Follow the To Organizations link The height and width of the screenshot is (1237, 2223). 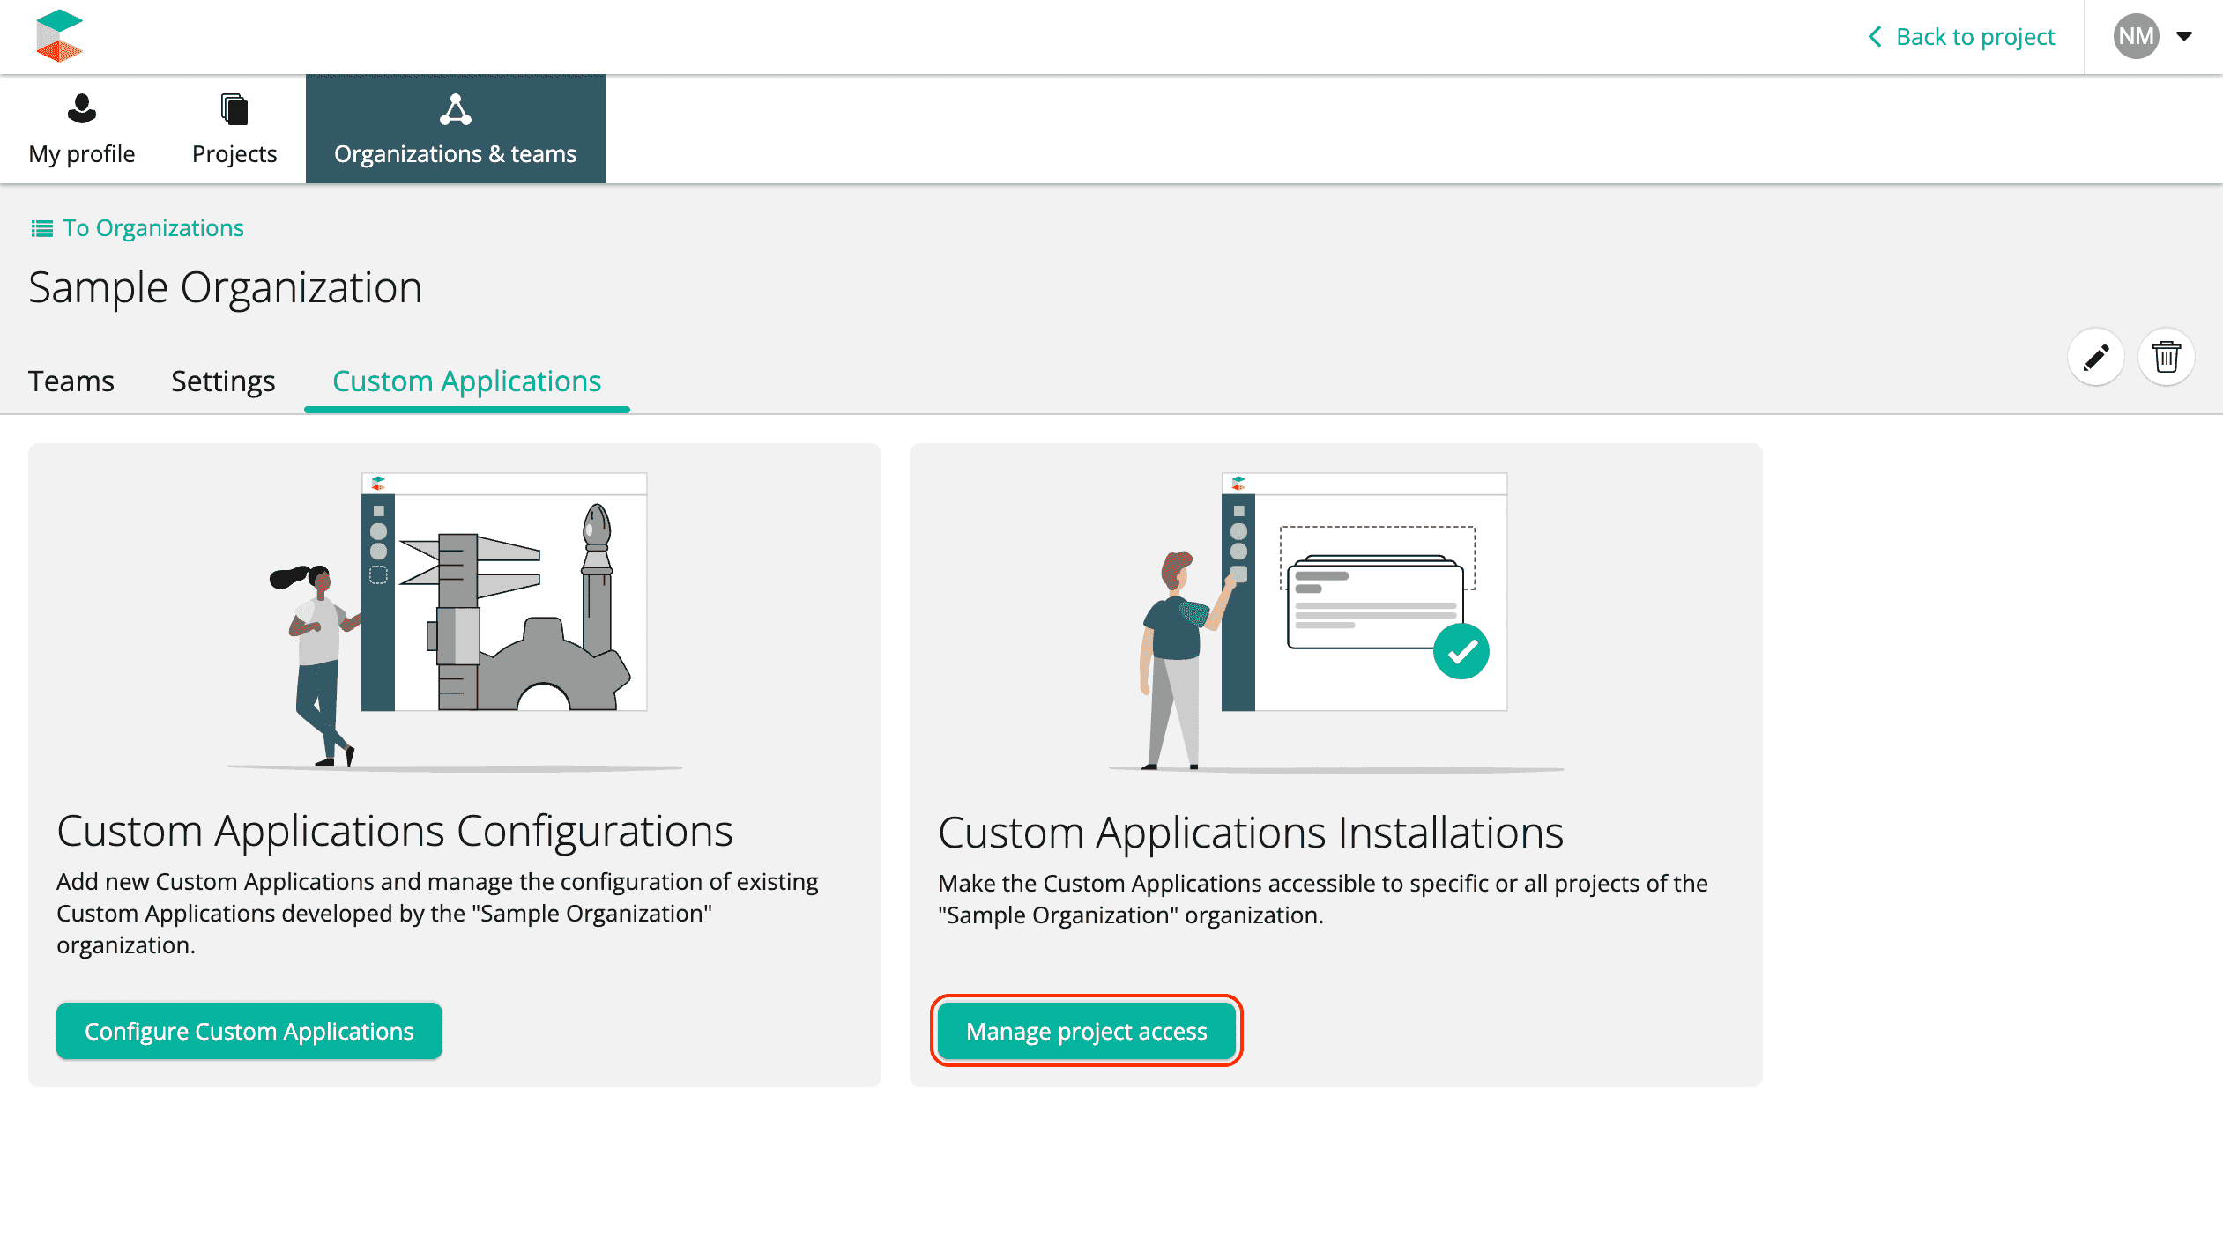(153, 228)
